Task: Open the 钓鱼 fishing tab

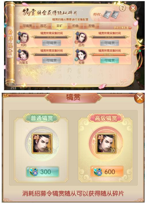Action: [75, 26]
